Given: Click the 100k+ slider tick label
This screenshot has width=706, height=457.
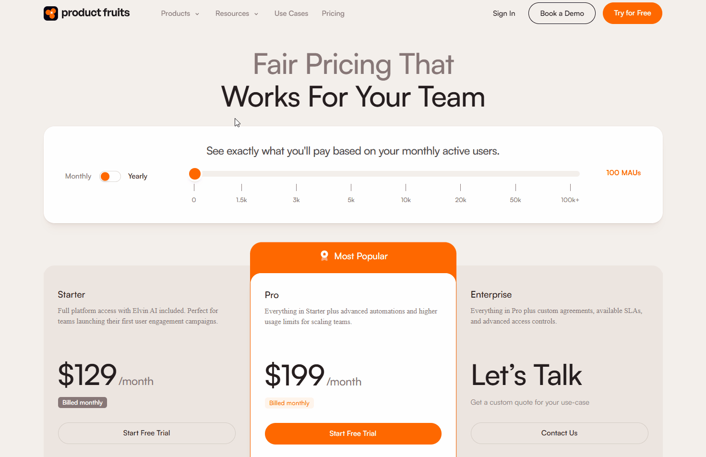Looking at the screenshot, I should 570,200.
